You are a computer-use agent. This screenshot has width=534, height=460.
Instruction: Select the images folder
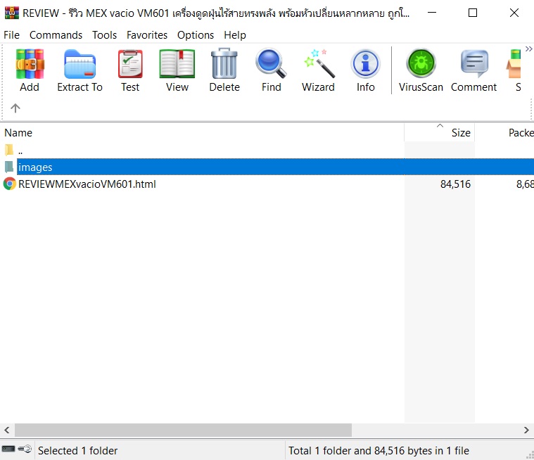(x=35, y=167)
